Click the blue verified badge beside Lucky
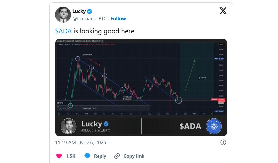 pyautogui.click(x=90, y=12)
